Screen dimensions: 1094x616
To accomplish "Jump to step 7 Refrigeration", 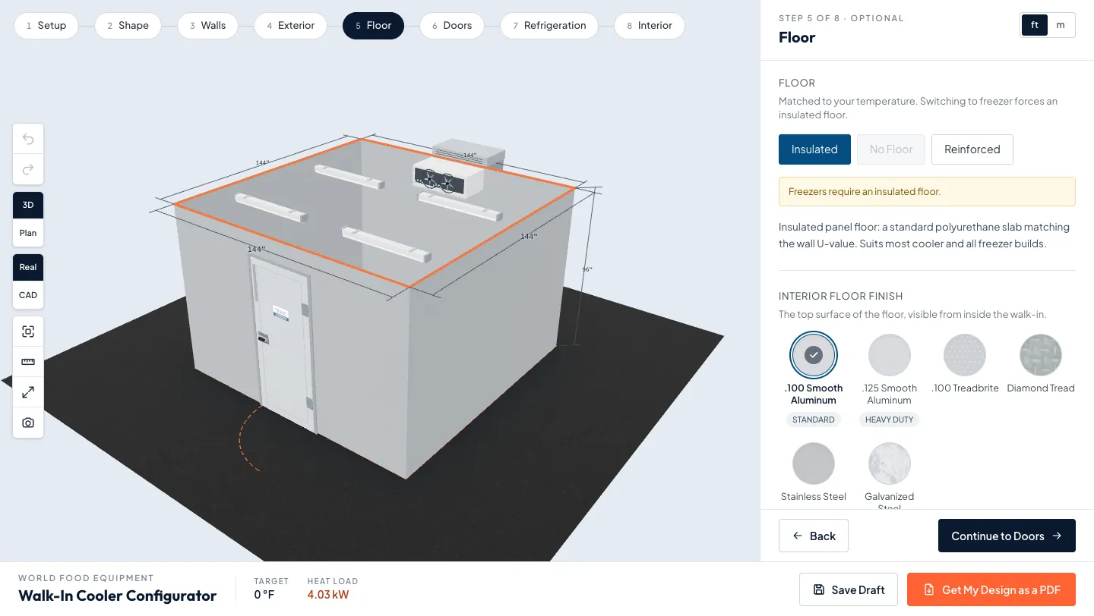I will (x=549, y=26).
